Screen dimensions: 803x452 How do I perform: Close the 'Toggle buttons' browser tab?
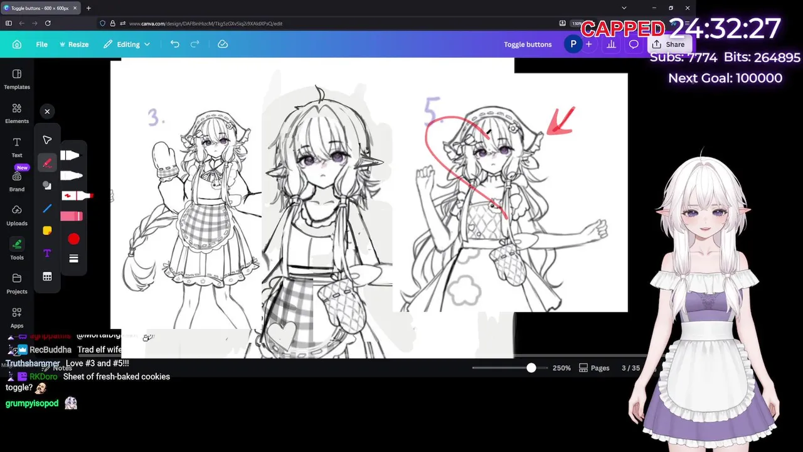75,8
